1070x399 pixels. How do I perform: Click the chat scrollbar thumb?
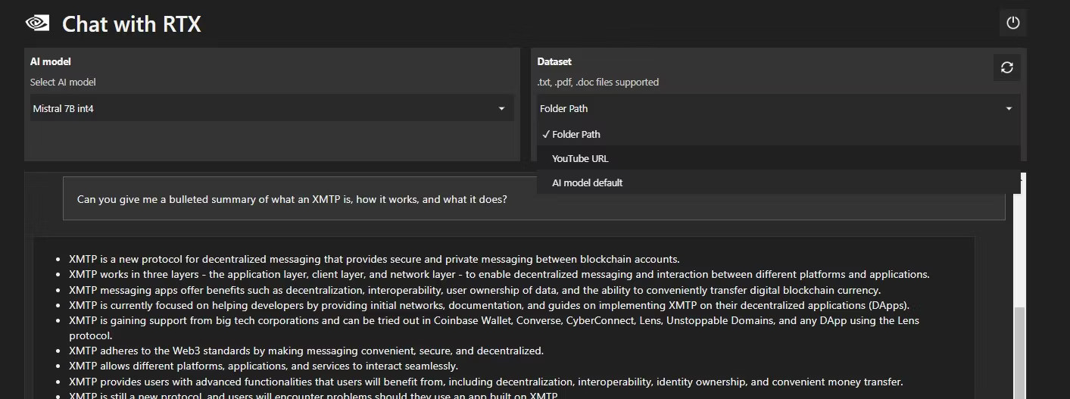[x=1019, y=352]
